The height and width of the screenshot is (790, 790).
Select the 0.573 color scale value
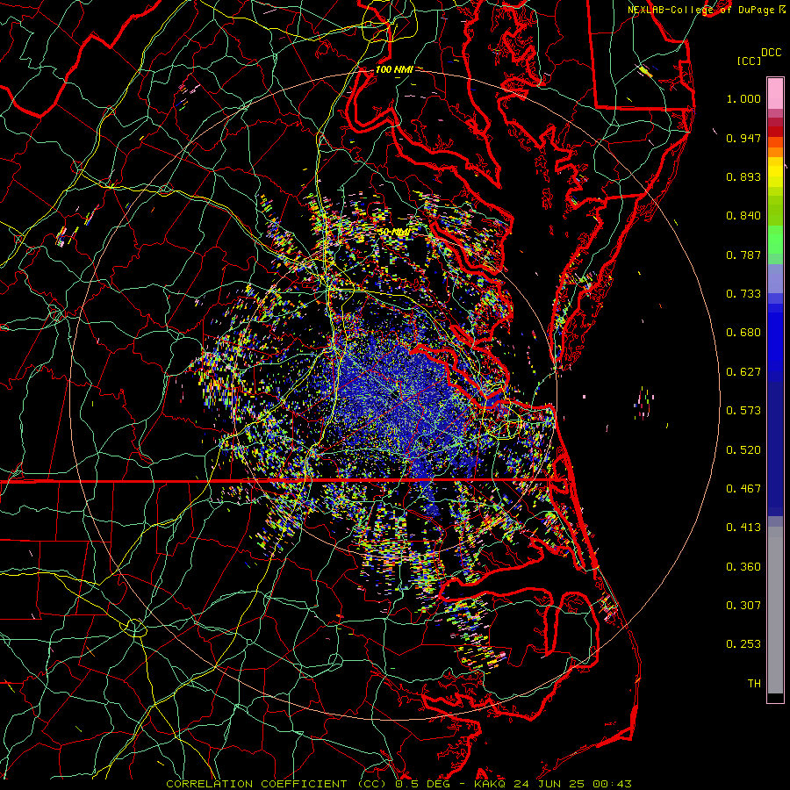[x=743, y=411]
